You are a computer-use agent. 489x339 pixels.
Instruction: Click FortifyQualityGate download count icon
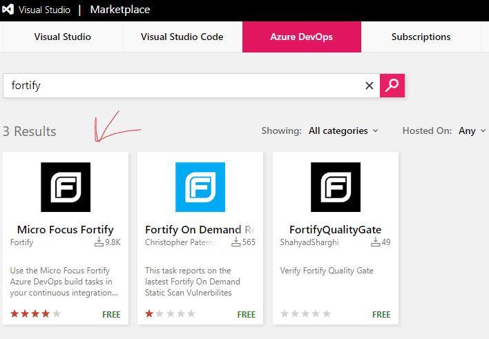375,242
